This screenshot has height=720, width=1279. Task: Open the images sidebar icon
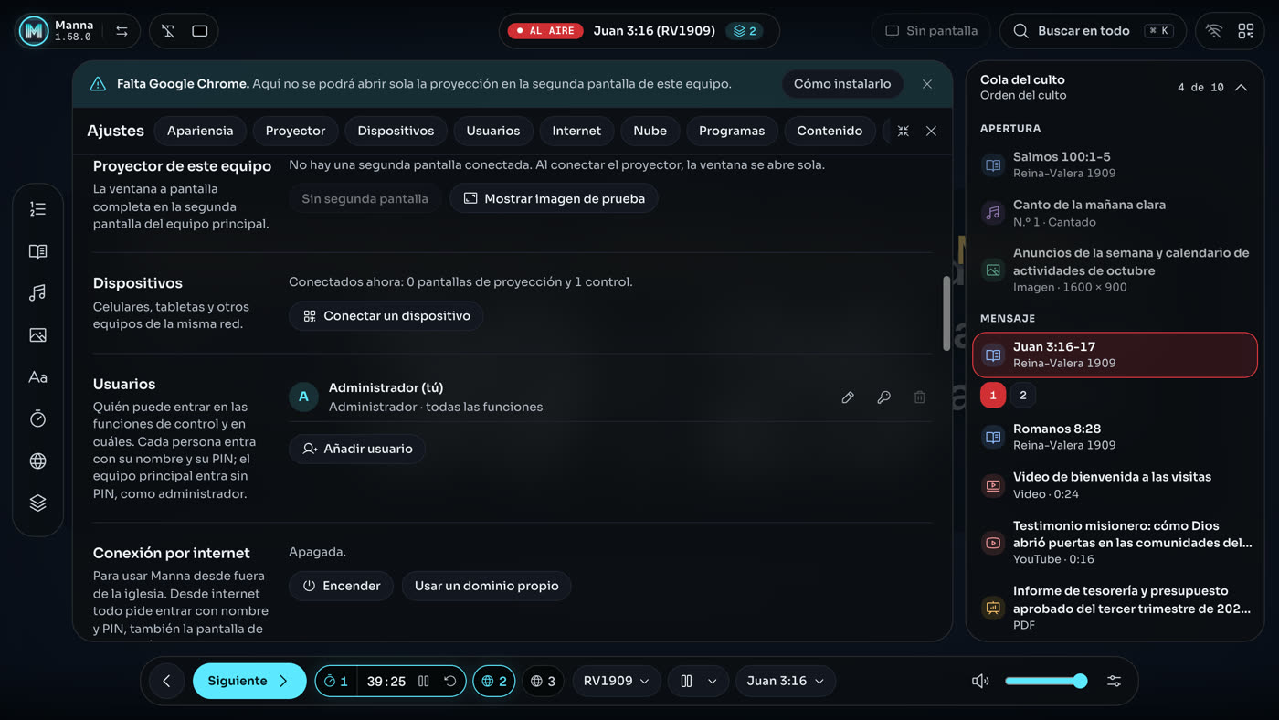click(x=37, y=335)
